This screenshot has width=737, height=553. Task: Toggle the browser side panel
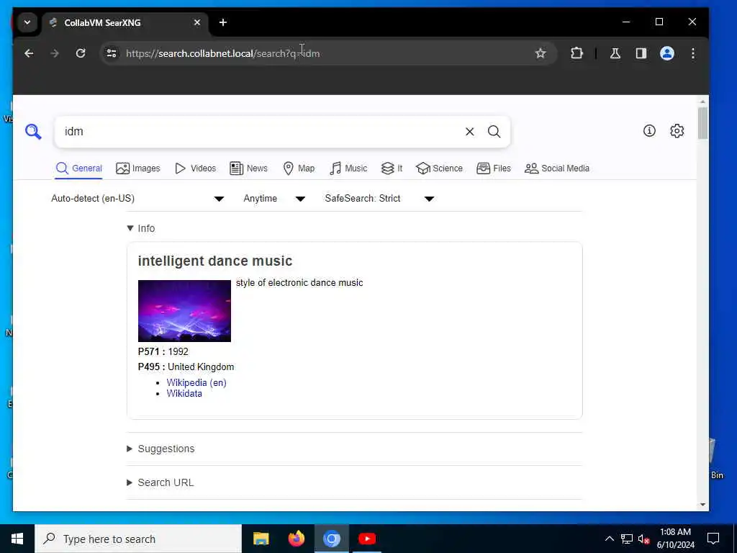(x=641, y=53)
